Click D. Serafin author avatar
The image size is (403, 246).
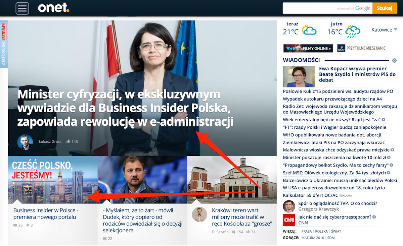coord(199,214)
